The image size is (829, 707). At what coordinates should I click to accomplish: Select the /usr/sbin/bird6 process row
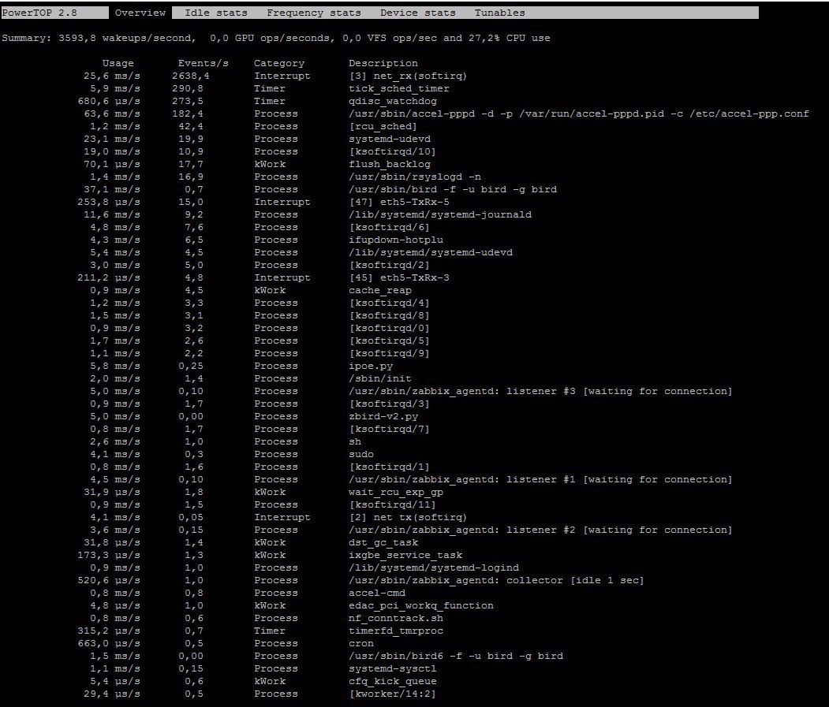pyautogui.click(x=327, y=657)
